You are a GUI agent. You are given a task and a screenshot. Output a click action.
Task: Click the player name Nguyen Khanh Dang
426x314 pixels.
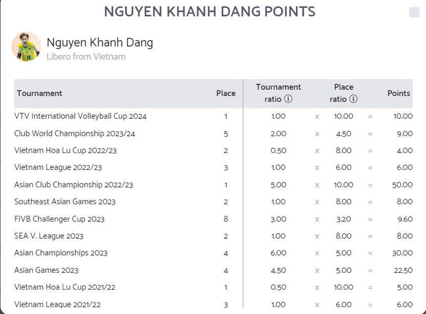coord(100,43)
